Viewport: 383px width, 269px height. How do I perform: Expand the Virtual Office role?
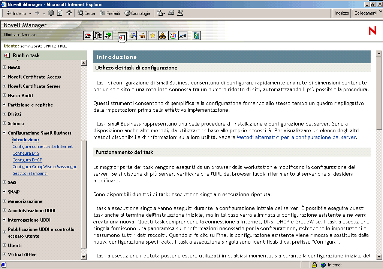point(4,254)
